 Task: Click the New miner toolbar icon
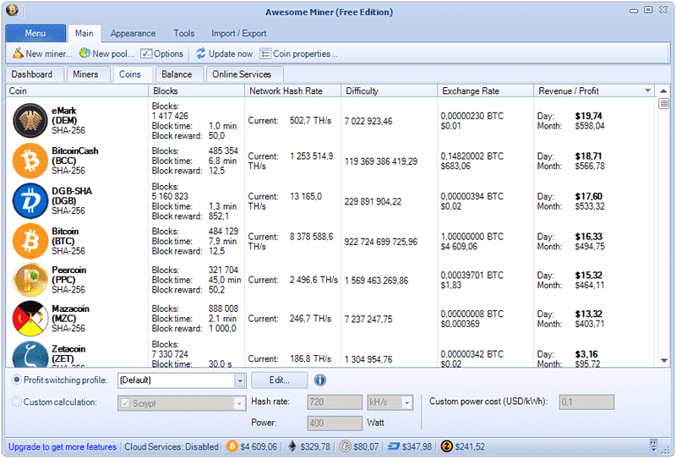(x=18, y=54)
